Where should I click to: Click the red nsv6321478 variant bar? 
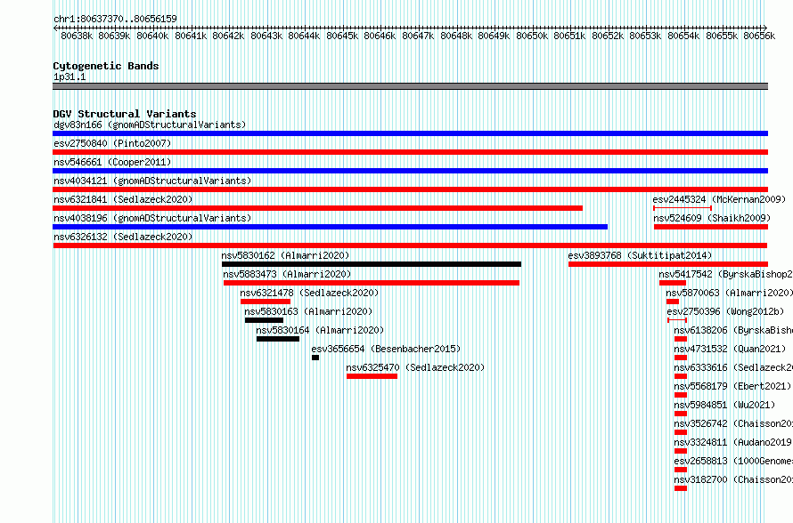[266, 302]
